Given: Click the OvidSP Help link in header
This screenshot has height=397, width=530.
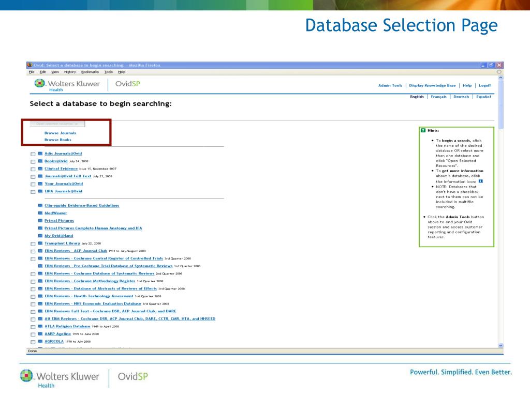Looking at the screenshot, I should pos(467,85).
